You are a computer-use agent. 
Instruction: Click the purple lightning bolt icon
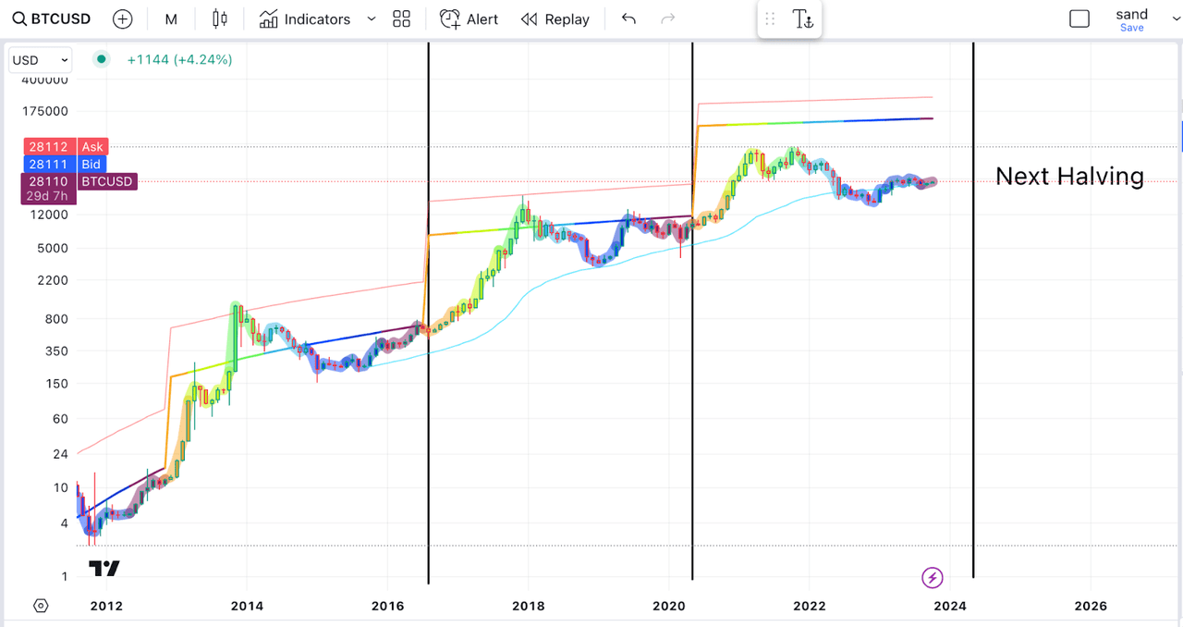point(933,578)
